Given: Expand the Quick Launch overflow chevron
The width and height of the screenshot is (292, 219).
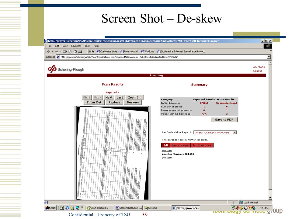Looking at the screenshot, I should click(82, 207).
